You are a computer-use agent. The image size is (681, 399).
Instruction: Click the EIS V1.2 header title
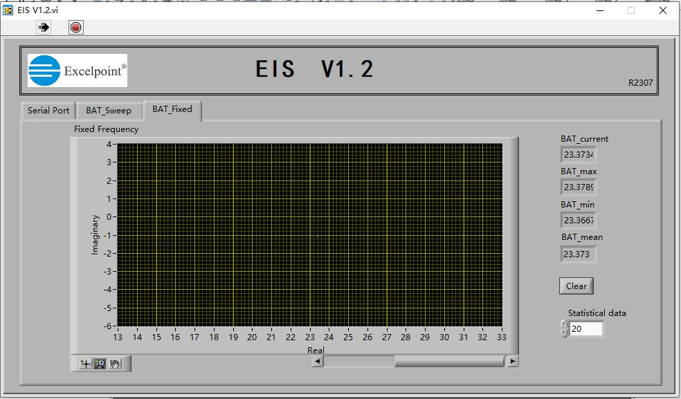pos(314,69)
